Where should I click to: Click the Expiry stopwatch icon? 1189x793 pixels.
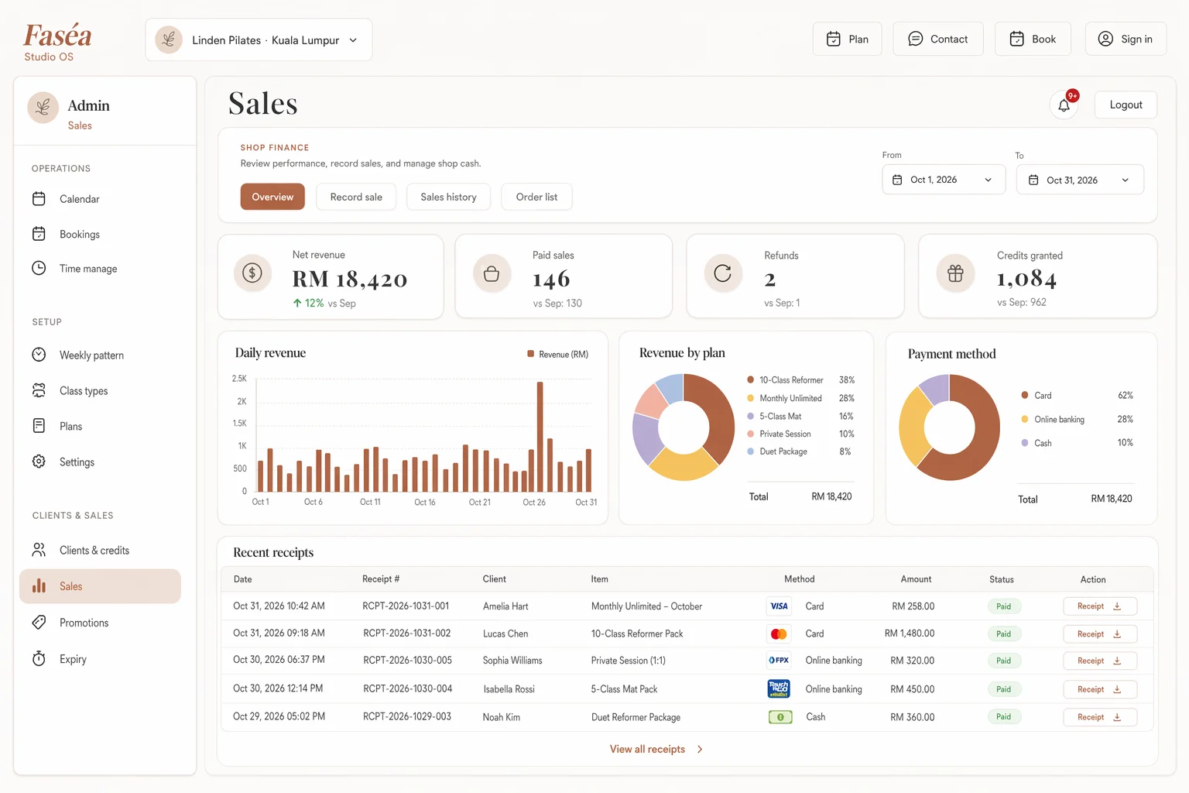tap(39, 659)
